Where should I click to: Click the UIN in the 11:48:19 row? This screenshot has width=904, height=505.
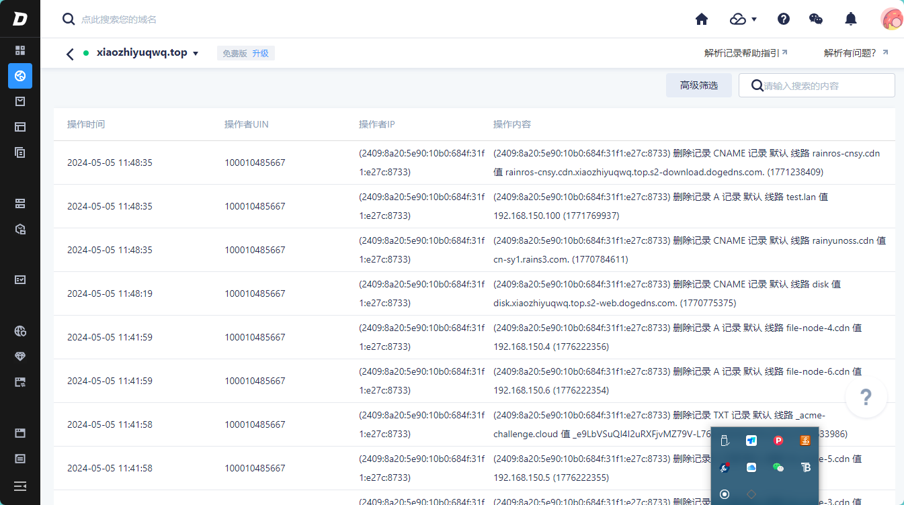[x=255, y=293]
